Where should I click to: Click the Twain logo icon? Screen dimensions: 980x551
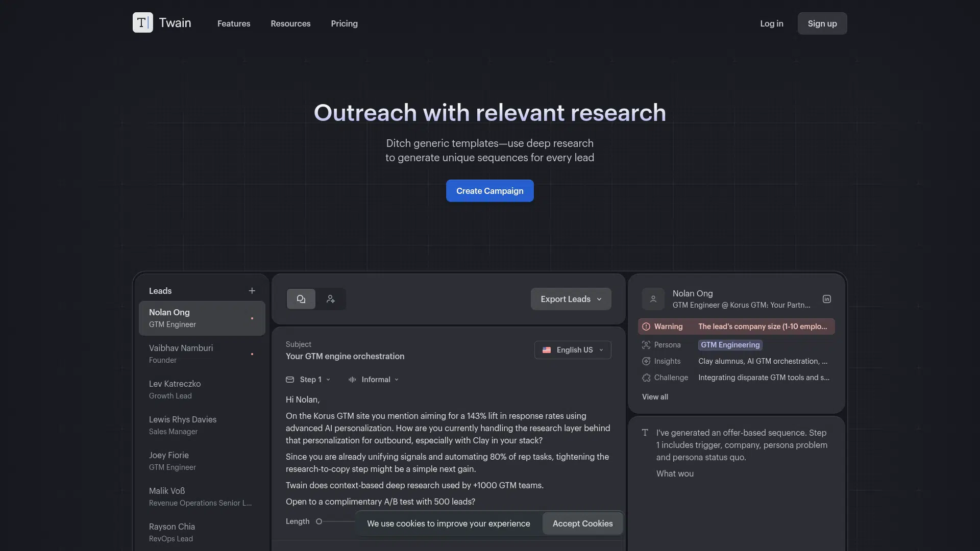[x=142, y=23]
